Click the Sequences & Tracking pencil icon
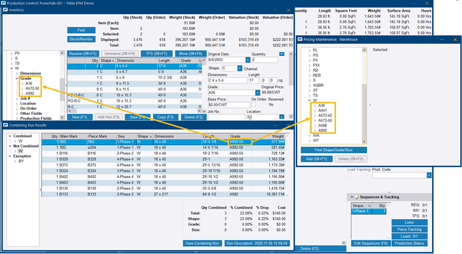Viewport: 462px width, 254px height. coord(357,196)
